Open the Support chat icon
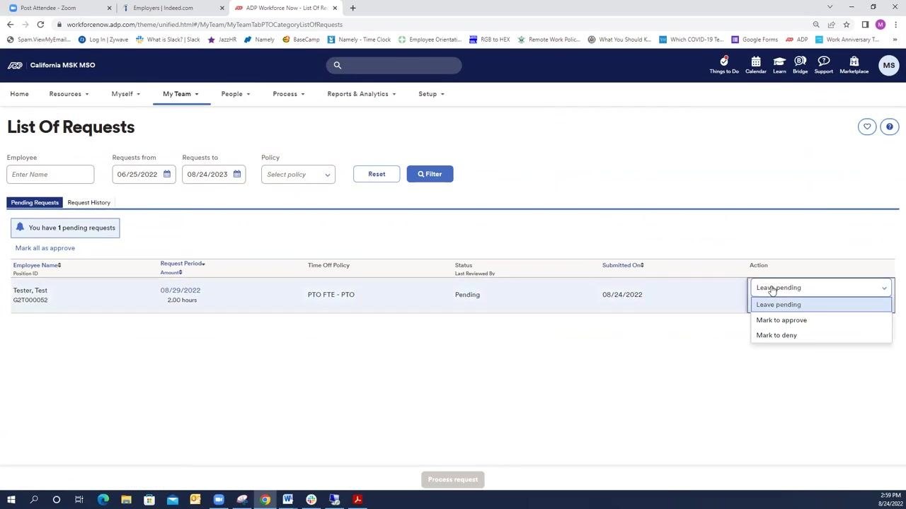 pos(823,65)
